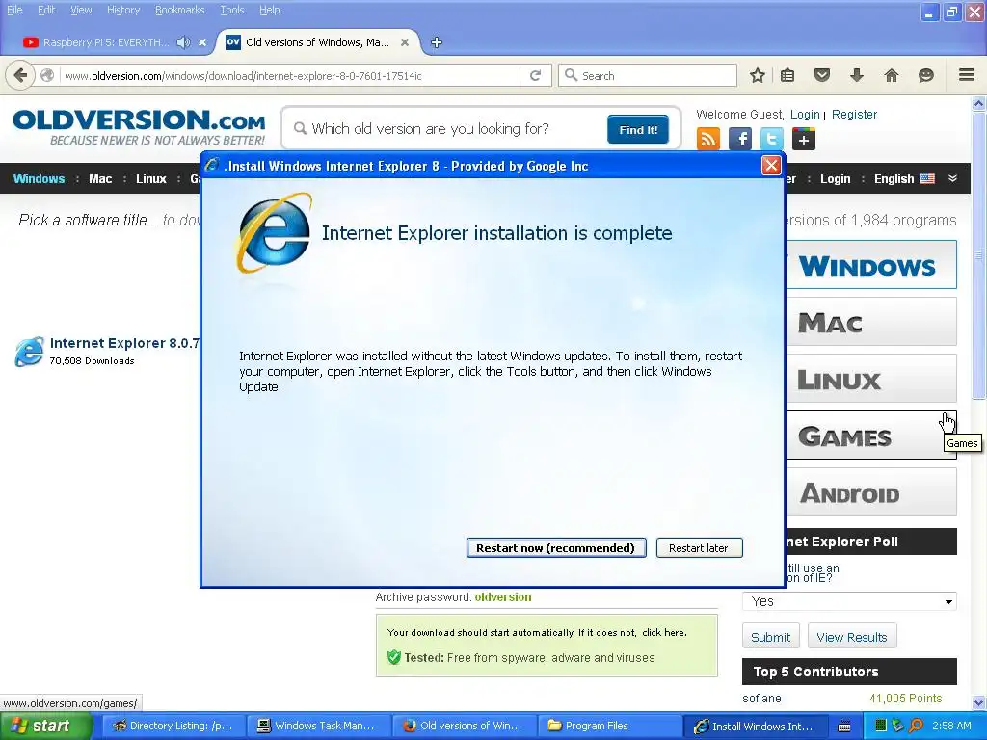This screenshot has height=740, width=987.
Task: Click the large Mac category button
Action: pos(871,322)
